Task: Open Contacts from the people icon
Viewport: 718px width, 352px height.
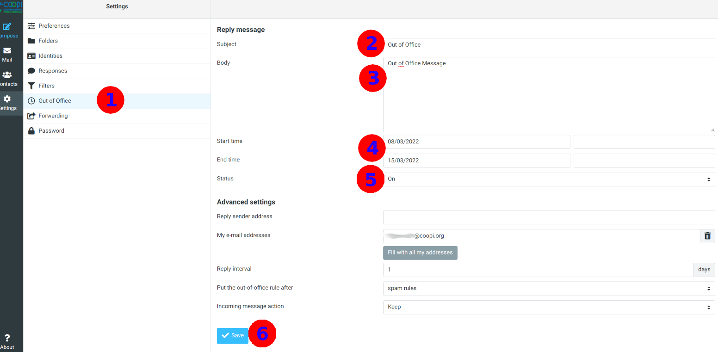Action: (x=7, y=75)
